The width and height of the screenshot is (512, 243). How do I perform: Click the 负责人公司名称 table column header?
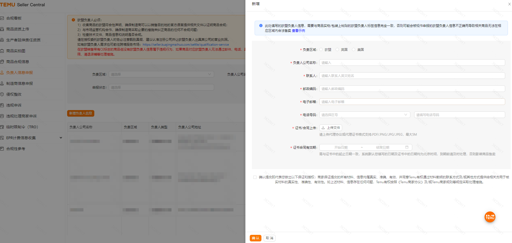[x=81, y=127]
